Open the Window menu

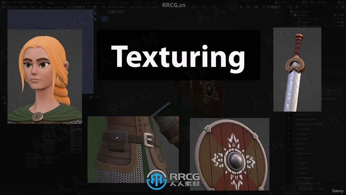[31, 2]
